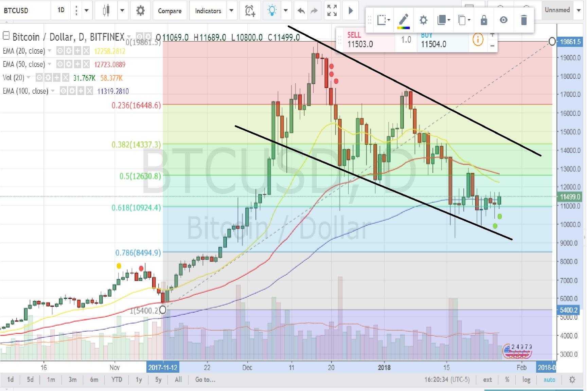The width and height of the screenshot is (587, 391).
Task: Decrease order quantity with minus button
Action: pyautogui.click(x=492, y=46)
